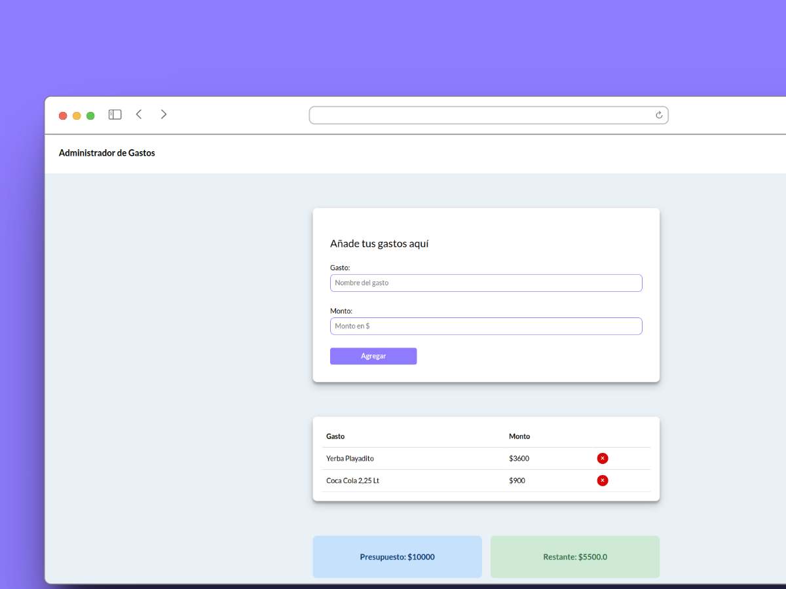The image size is (786, 589).
Task: Select the 'Coca Cola 2,25 Lt' cell
Action: click(353, 480)
